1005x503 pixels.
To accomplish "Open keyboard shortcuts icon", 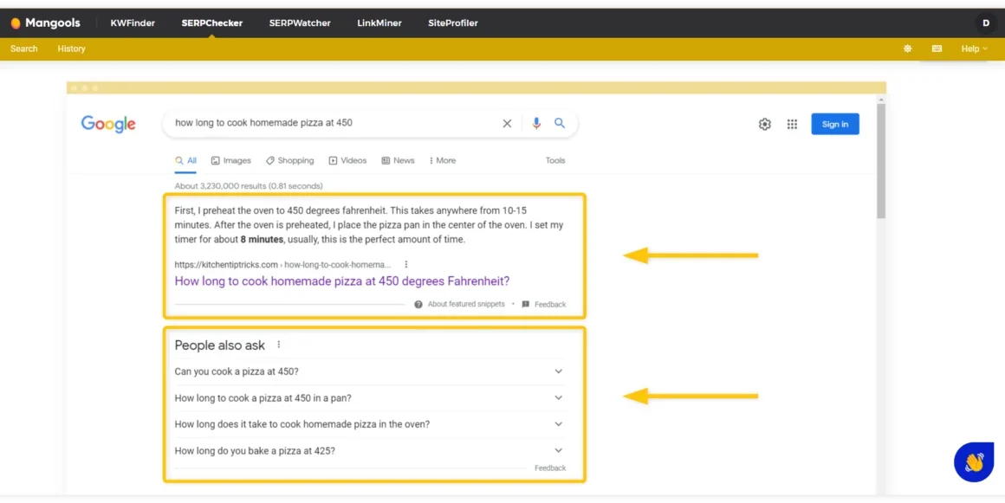I will tap(937, 48).
